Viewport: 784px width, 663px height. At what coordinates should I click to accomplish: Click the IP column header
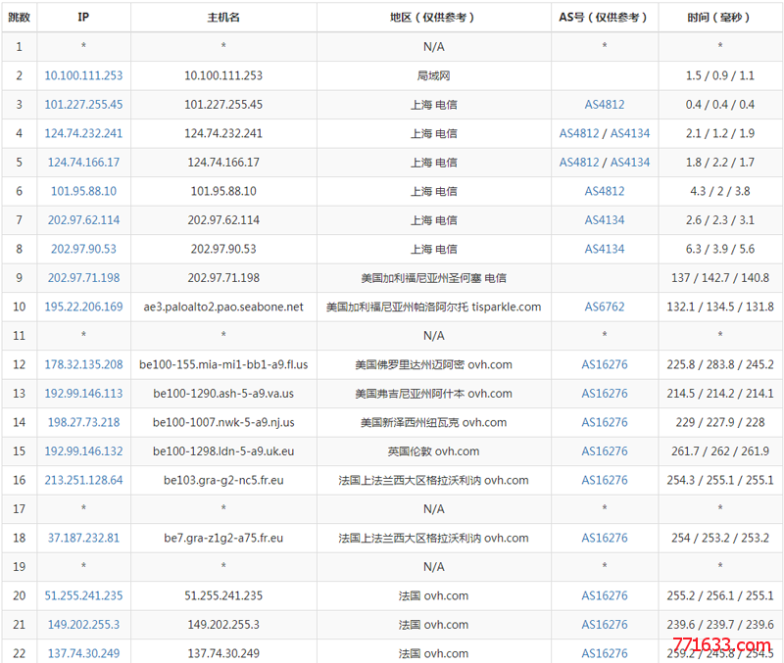83,17
